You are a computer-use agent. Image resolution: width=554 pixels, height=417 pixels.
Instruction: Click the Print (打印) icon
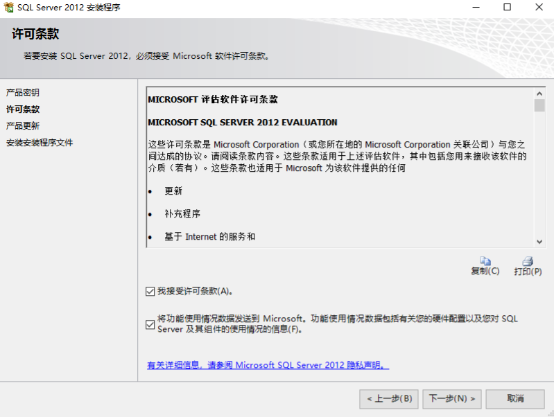(528, 261)
